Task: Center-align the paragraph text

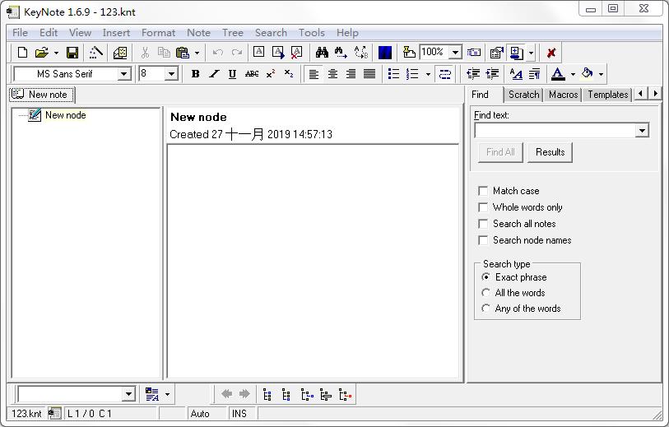Action: pyautogui.click(x=332, y=74)
